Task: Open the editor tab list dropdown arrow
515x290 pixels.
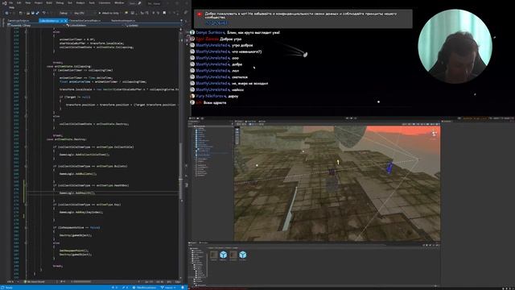Action: pos(181,20)
